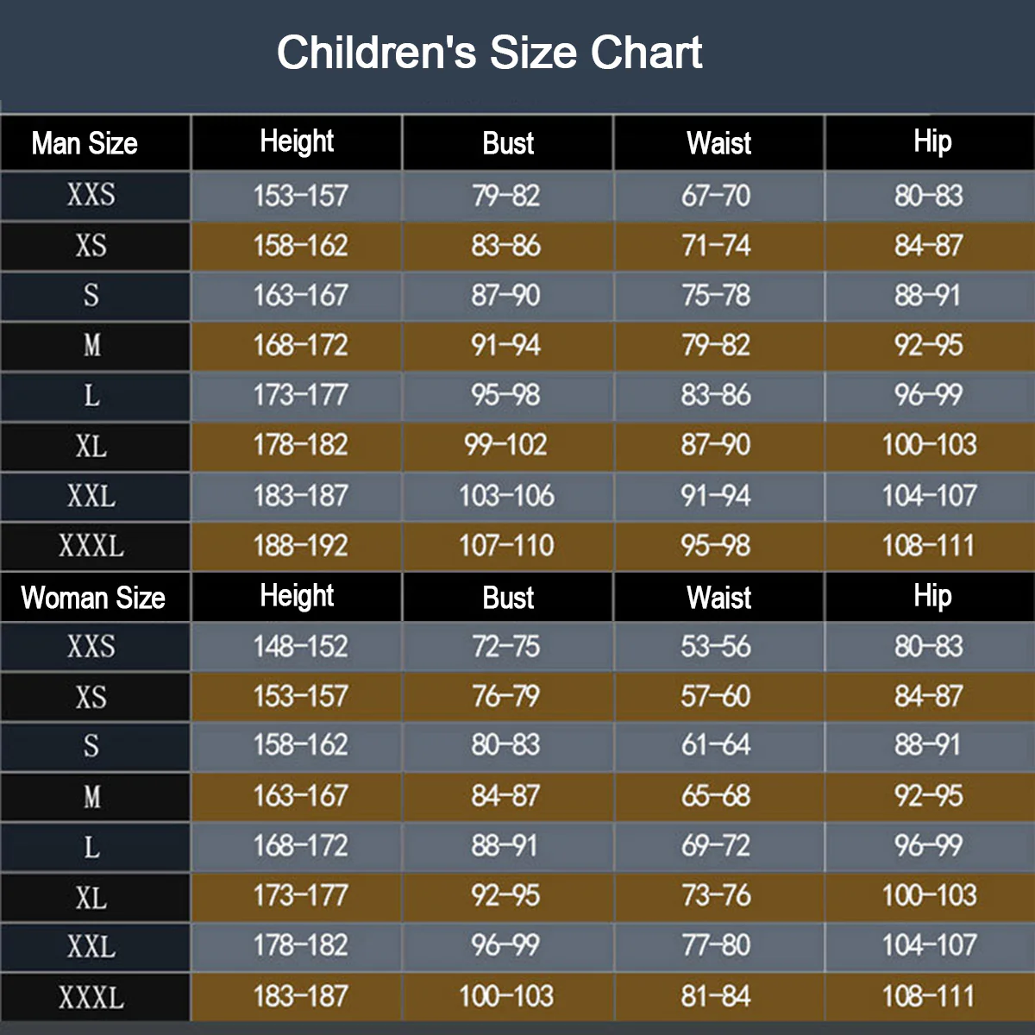Click the woman XXXL bust value 100-103
Viewport: 1035px width, 1035px height.
(x=506, y=996)
